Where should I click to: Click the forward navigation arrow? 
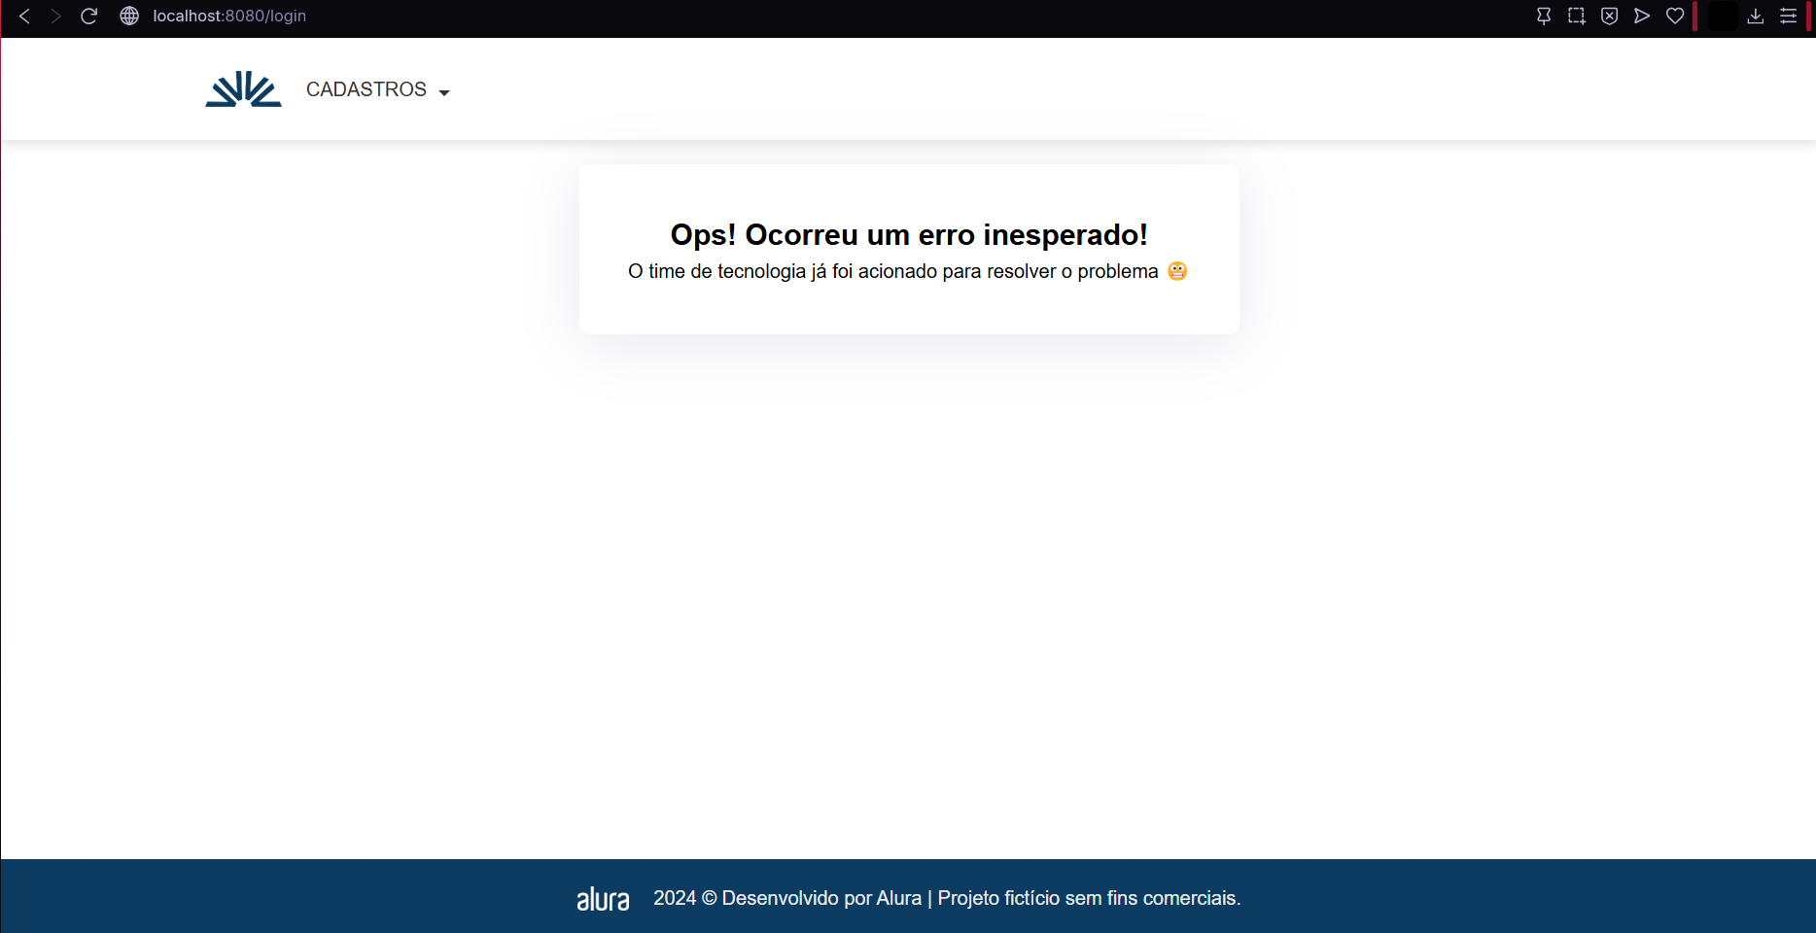point(56,16)
